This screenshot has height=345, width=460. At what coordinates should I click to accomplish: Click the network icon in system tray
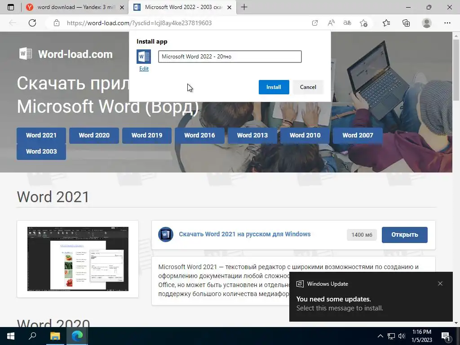pos(391,336)
